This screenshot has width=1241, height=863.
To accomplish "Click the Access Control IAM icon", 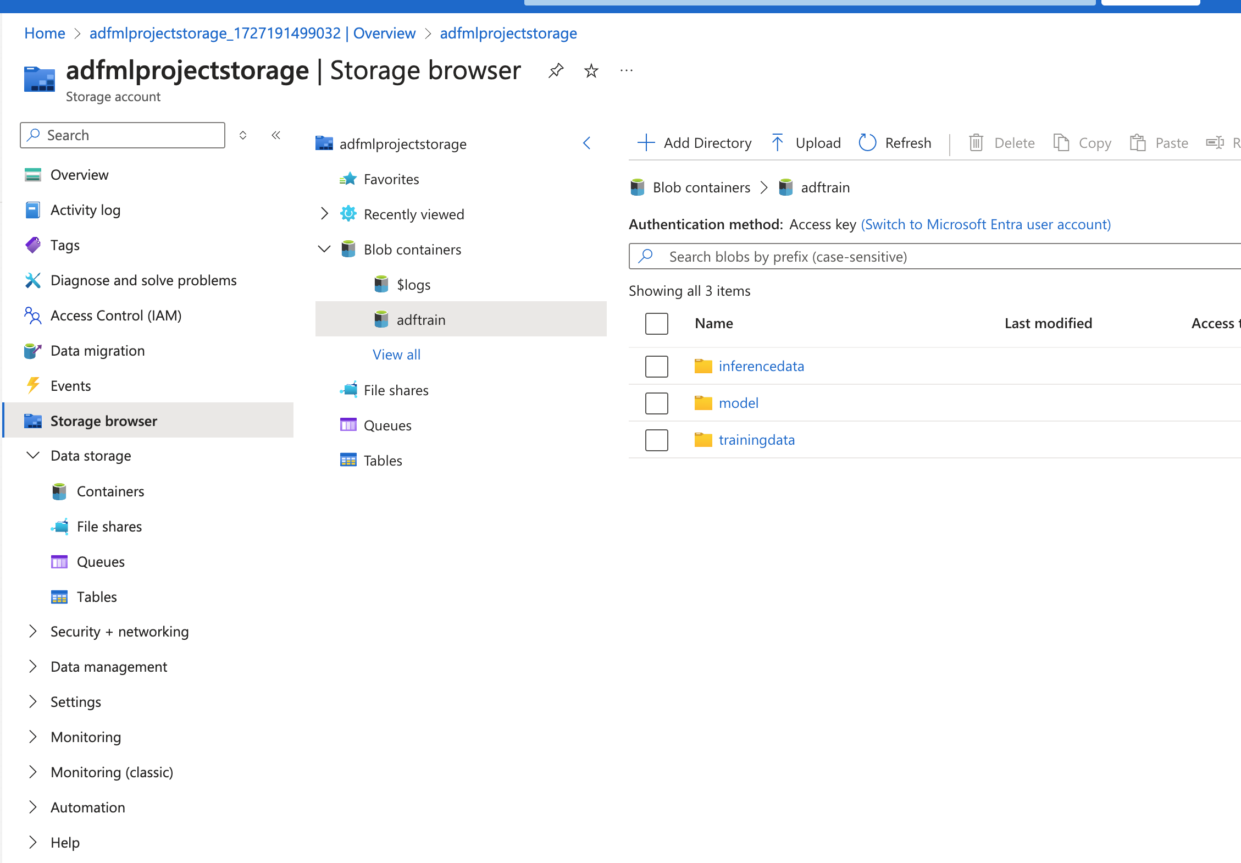I will (31, 315).
